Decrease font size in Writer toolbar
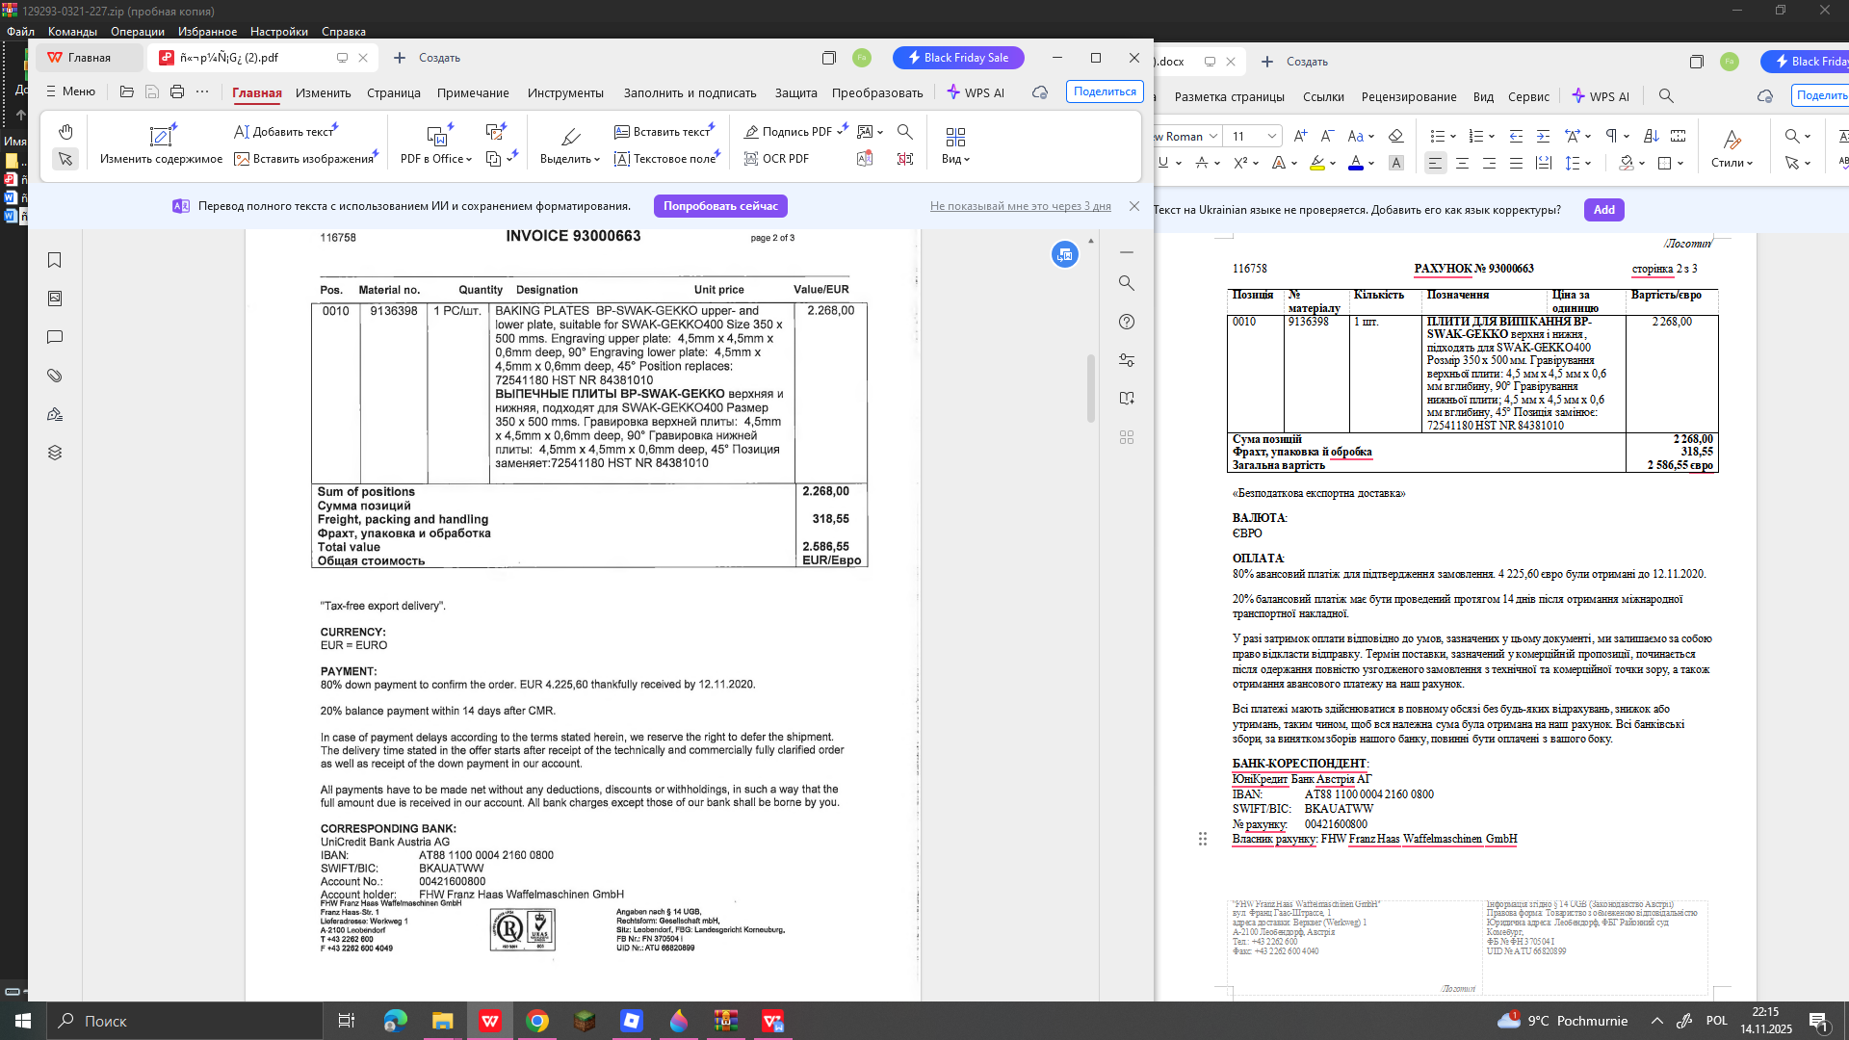Screen dimensions: 1849x1040 pyautogui.click(x=1327, y=136)
